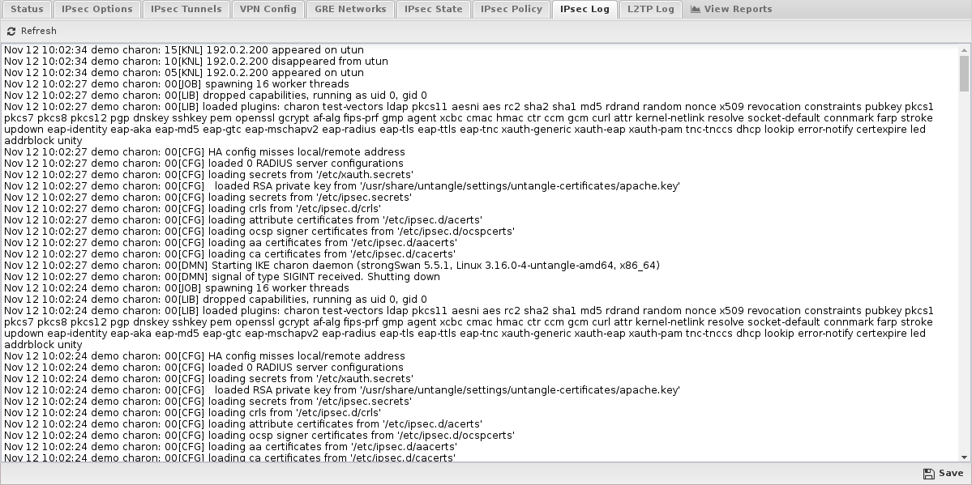Click 10:02:24 'loaded 0 RADIUS server configurations' line
This screenshot has width=972, height=485.
(204, 368)
